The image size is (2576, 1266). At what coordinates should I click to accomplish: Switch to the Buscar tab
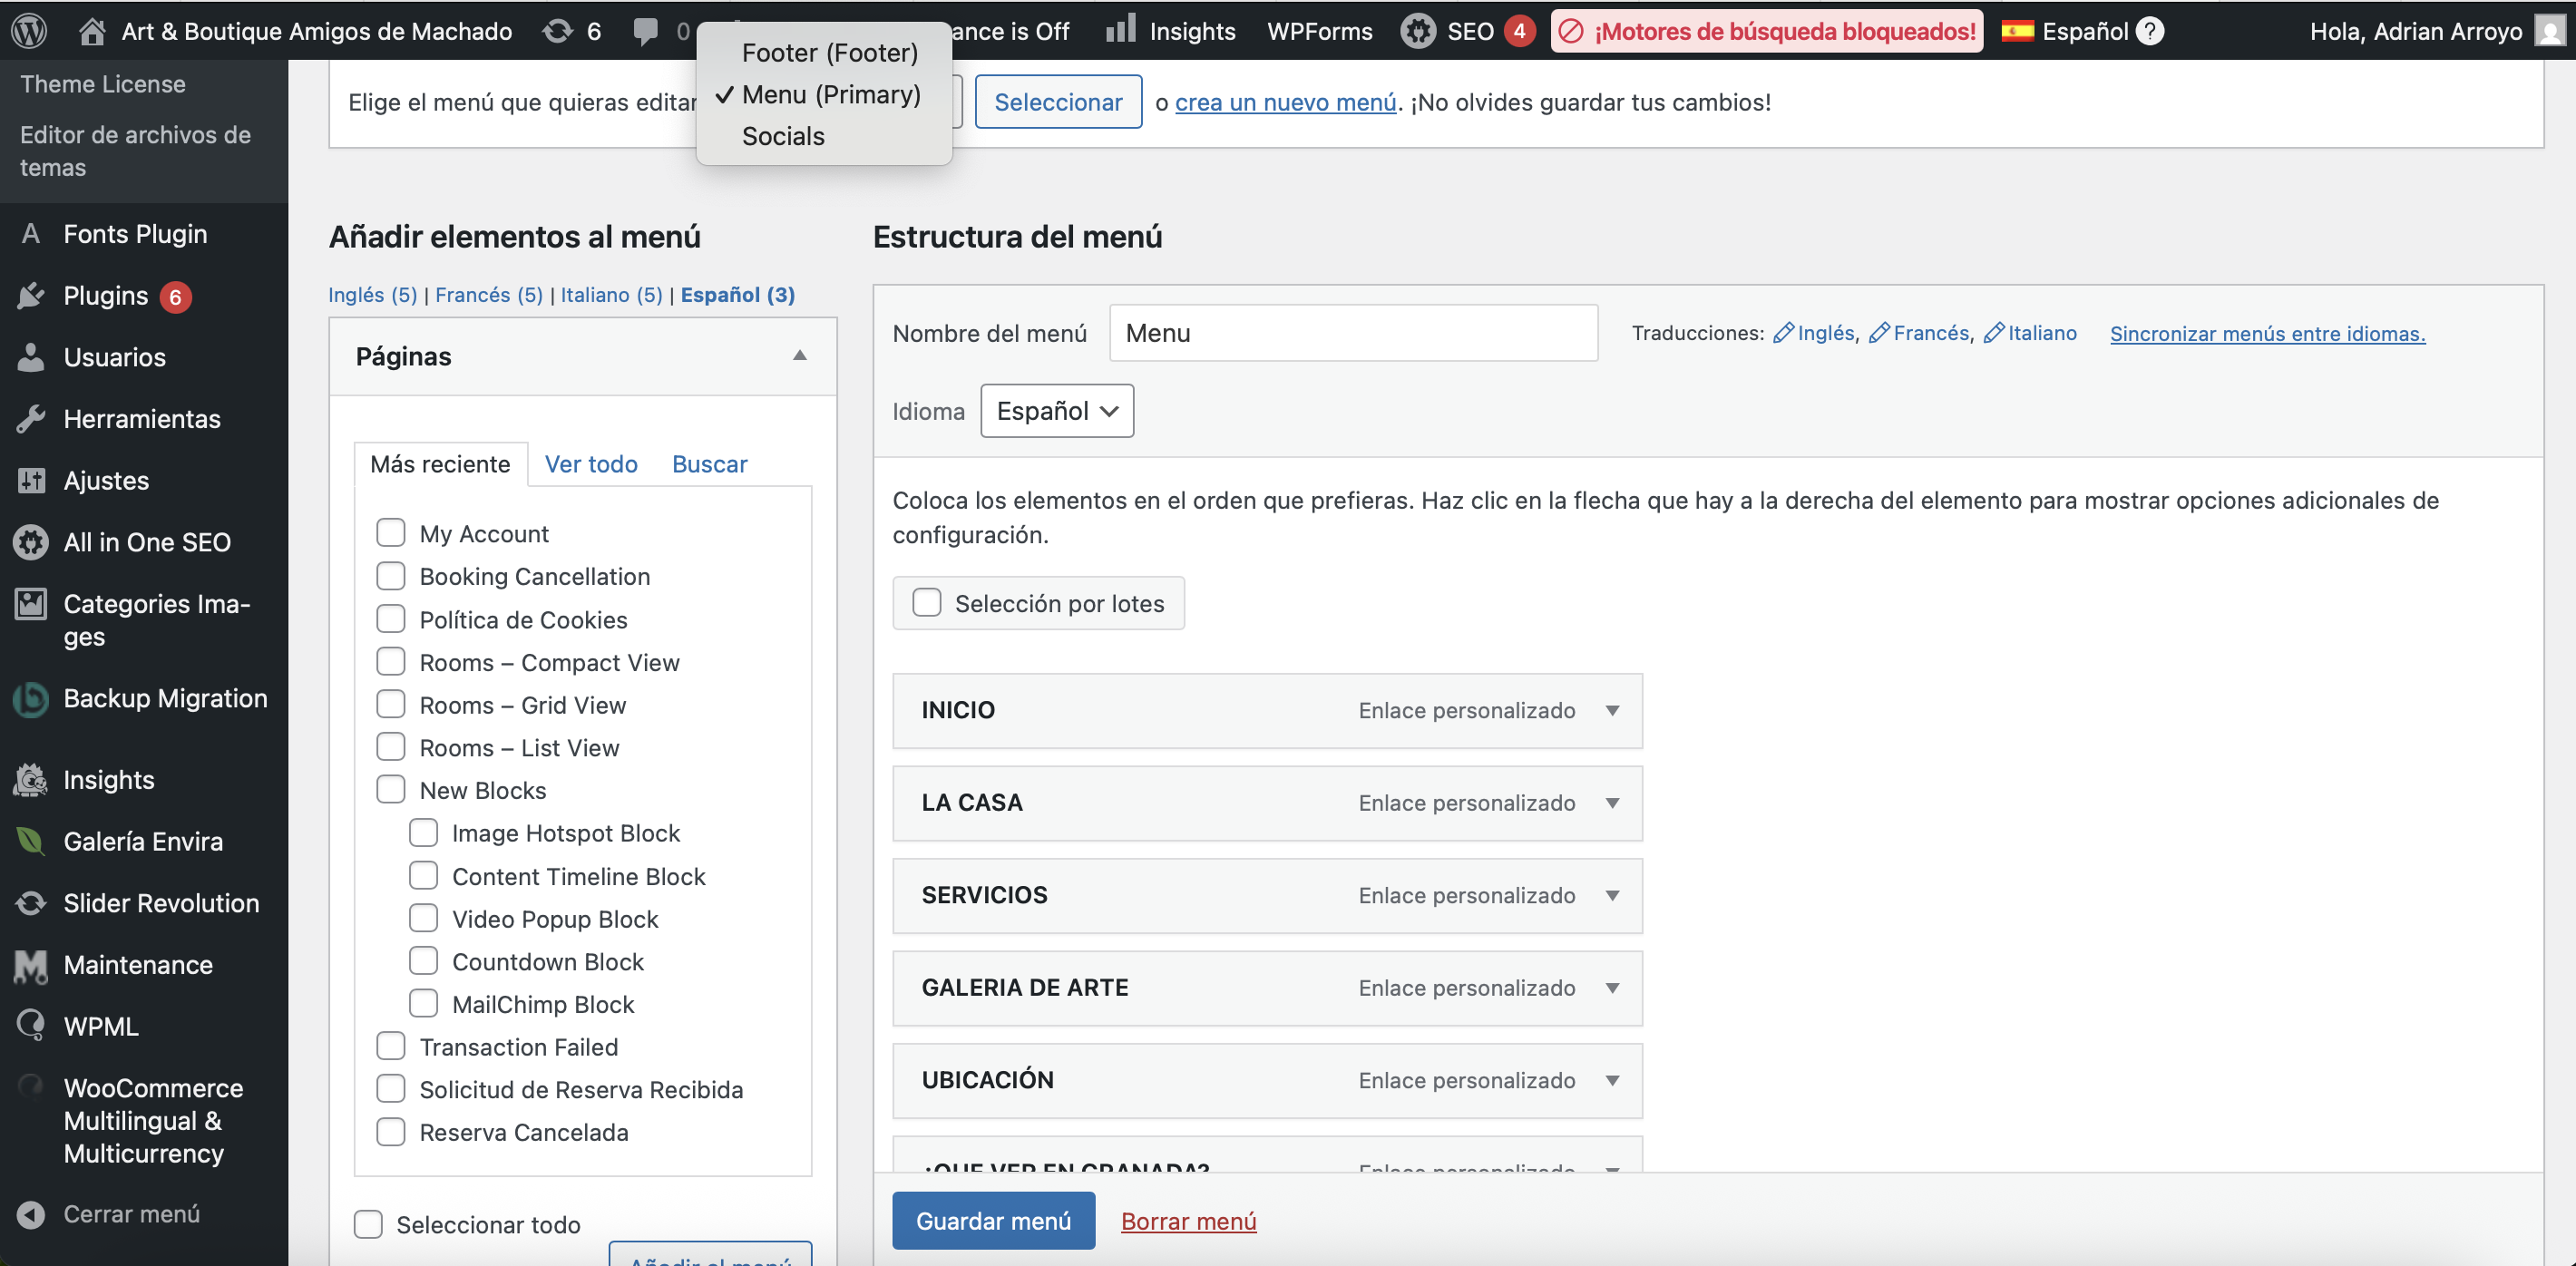click(x=710, y=464)
